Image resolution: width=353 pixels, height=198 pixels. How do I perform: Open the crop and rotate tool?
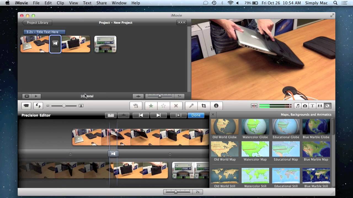[204, 106]
